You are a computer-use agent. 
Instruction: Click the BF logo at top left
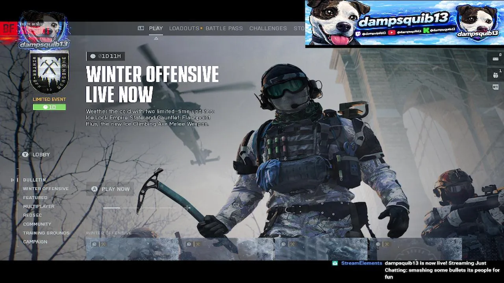(x=8, y=28)
